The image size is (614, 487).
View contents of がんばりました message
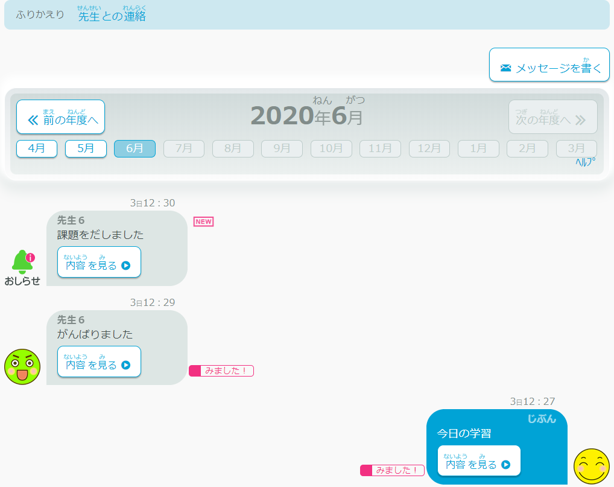[99, 361]
